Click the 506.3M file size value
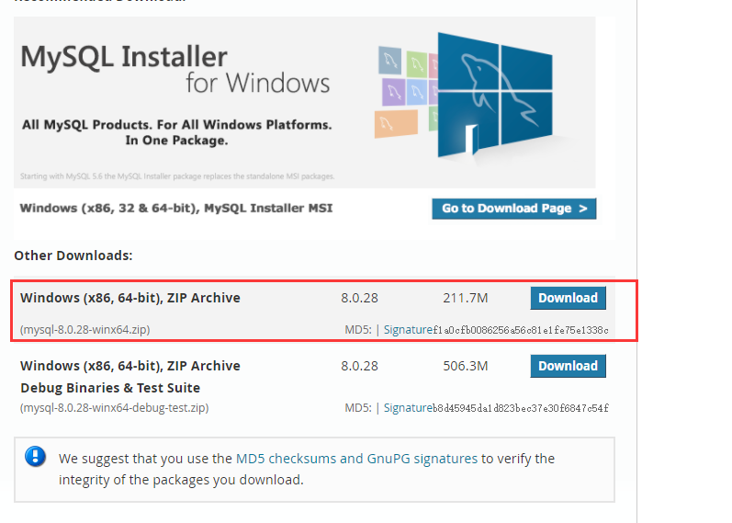 466,366
